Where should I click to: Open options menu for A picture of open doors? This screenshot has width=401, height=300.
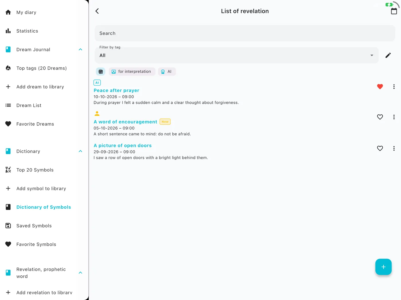pyautogui.click(x=394, y=148)
